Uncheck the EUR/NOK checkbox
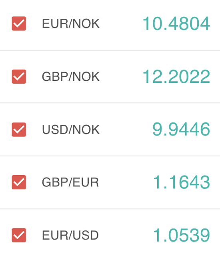The image size is (220, 260). pyautogui.click(x=19, y=24)
